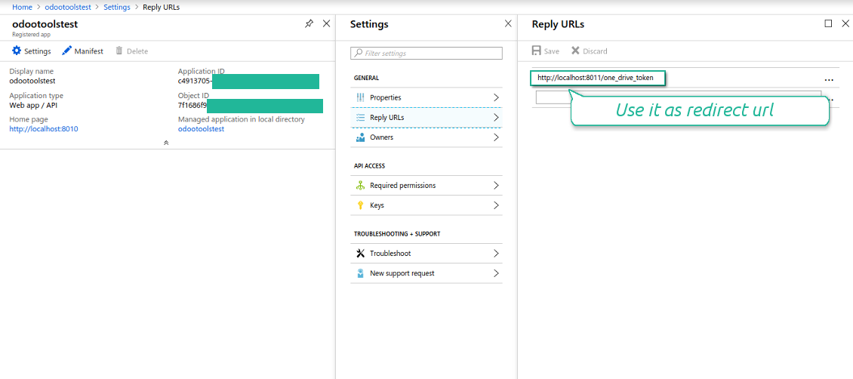Viewport: 853px width, 379px height.
Task: Maximize the Reply URLs blade
Action: 829,23
